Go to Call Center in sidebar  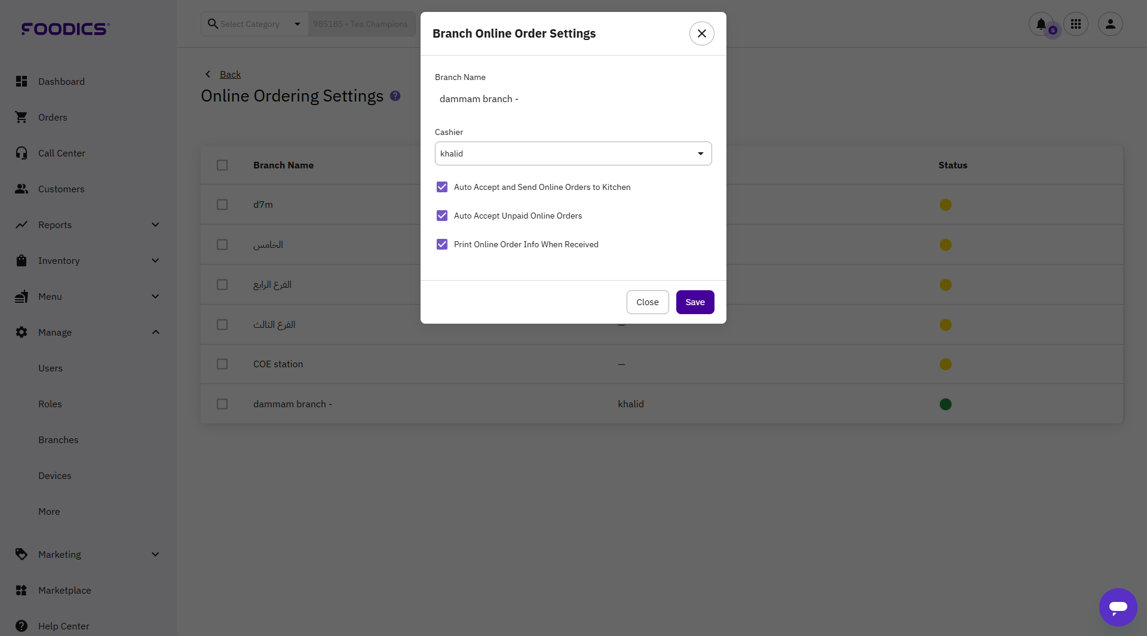[62, 153]
